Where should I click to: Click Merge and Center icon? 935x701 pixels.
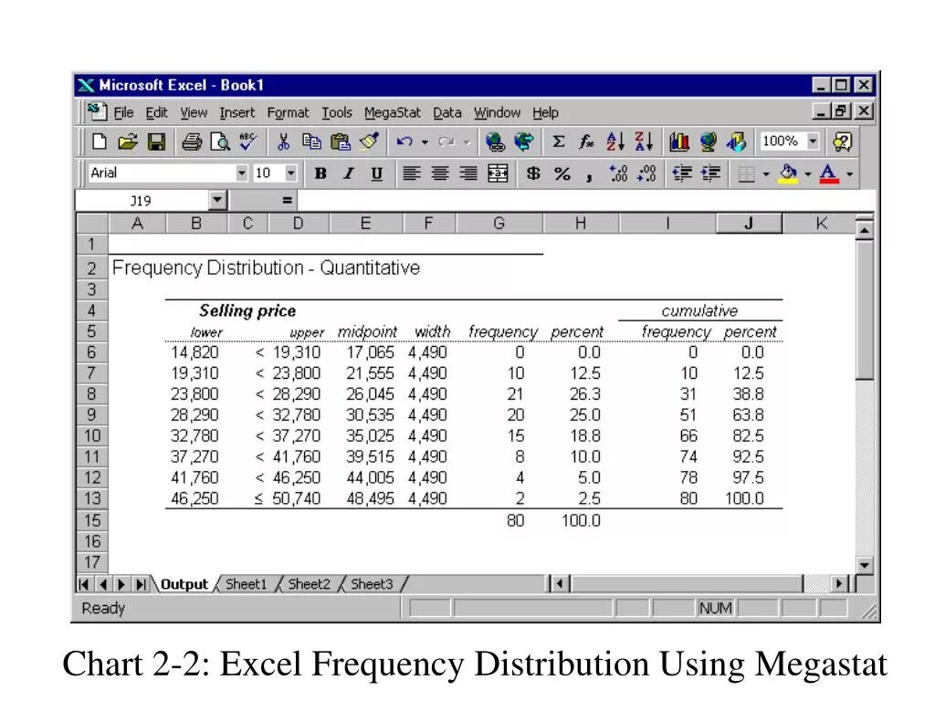[498, 173]
